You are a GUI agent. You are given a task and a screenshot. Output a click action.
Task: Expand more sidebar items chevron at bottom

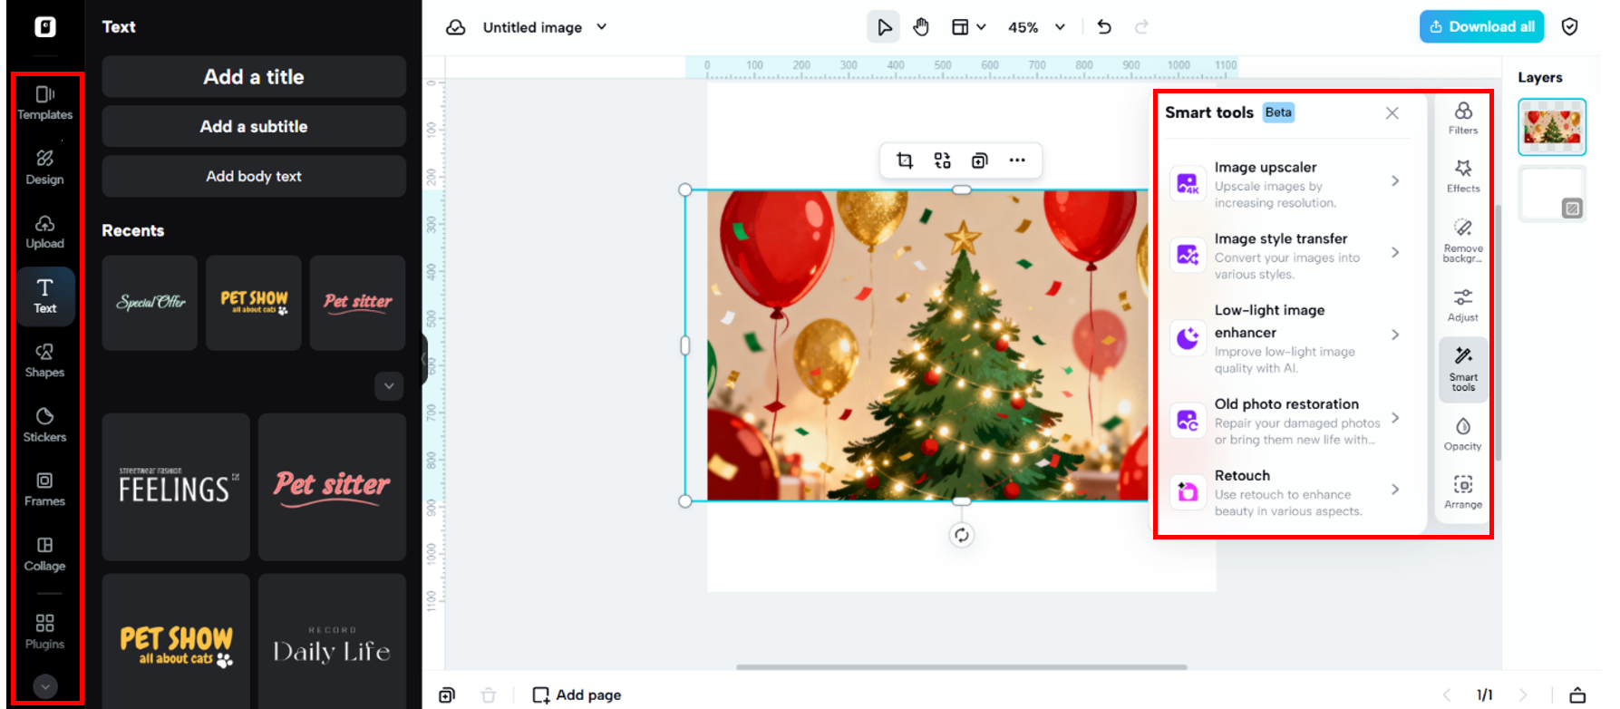pos(45,687)
